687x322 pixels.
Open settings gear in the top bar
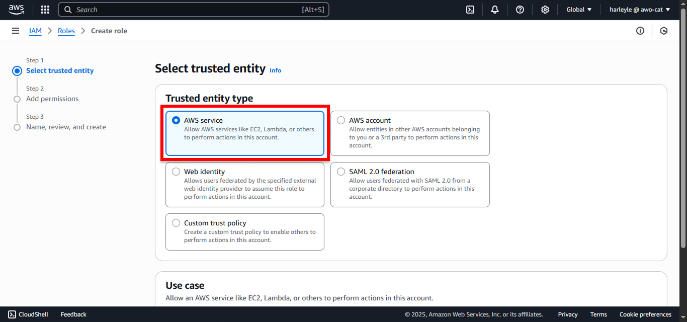(545, 10)
